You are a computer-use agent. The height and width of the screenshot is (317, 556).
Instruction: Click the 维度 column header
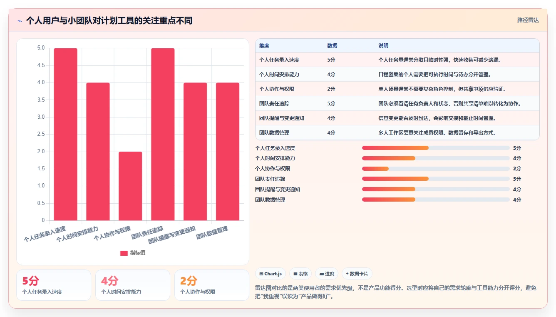[x=264, y=46]
